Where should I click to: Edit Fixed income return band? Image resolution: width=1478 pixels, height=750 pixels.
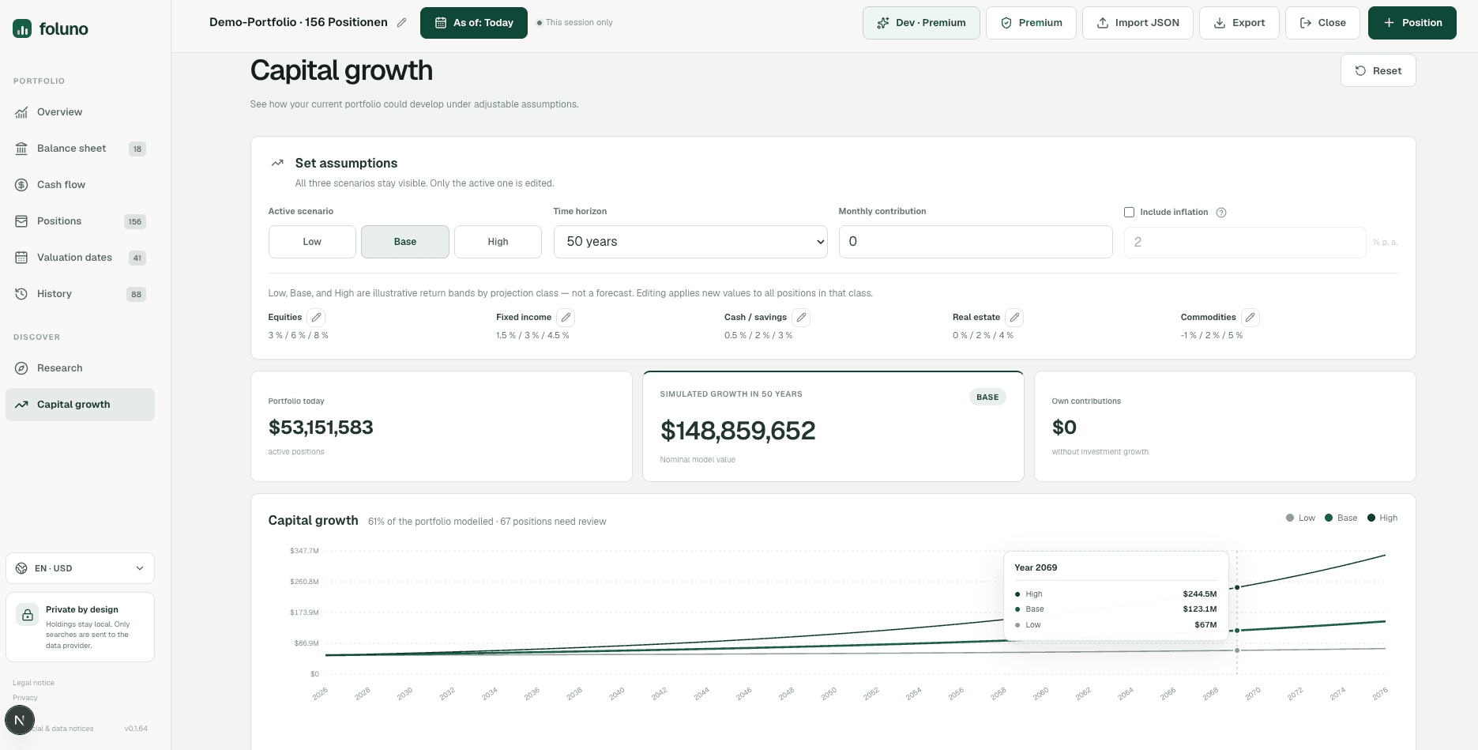(x=566, y=317)
